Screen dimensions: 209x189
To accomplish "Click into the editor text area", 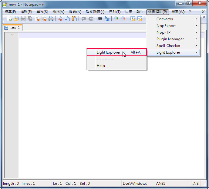I will 111,105.
